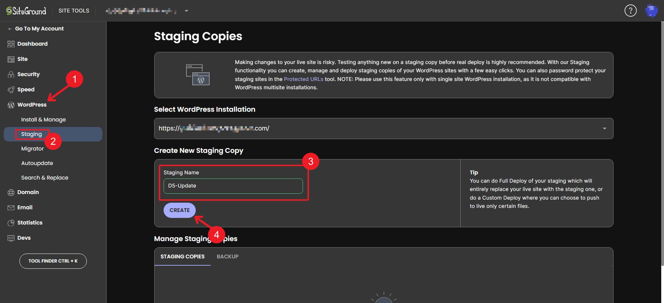Click the Site sidebar icon
Image resolution: width=664 pixels, height=303 pixels.
pyautogui.click(x=11, y=59)
